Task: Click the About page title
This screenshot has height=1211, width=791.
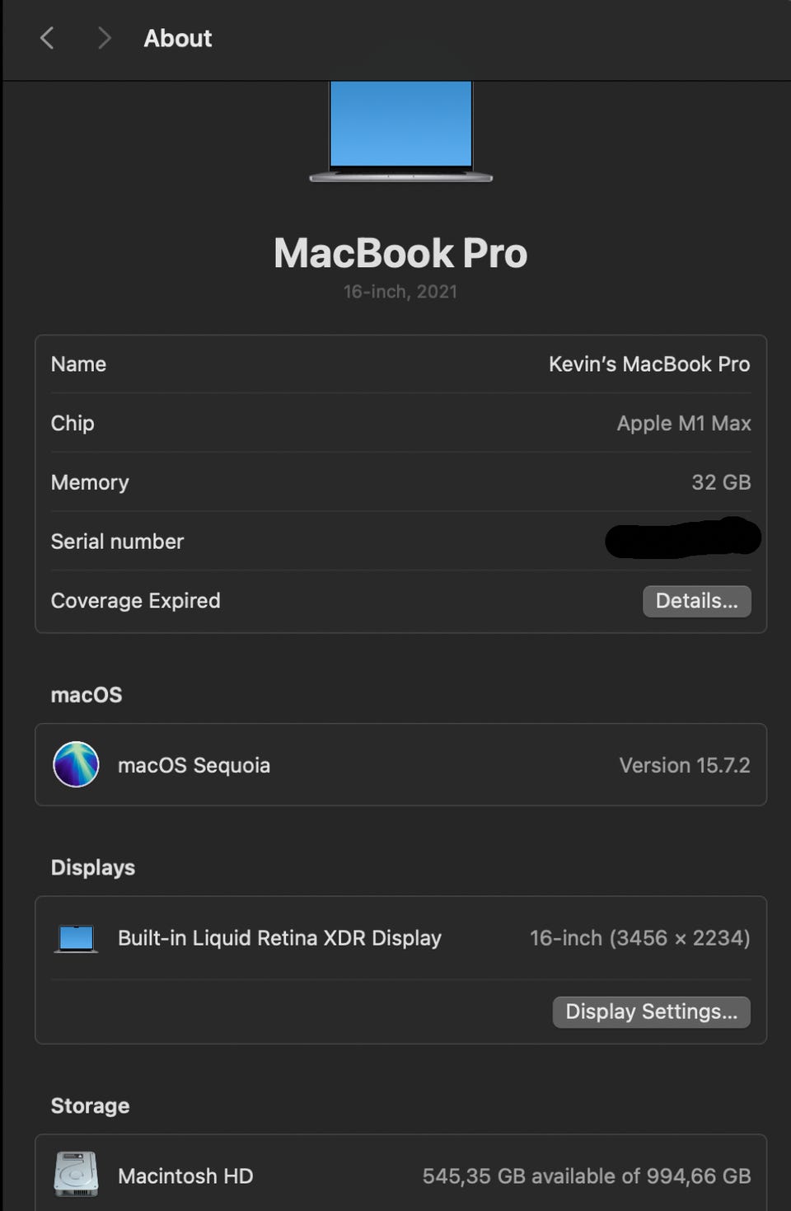Action: [x=178, y=38]
